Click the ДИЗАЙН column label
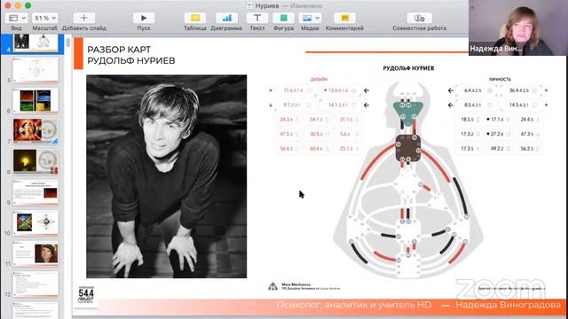The height and width of the screenshot is (319, 568). click(319, 79)
